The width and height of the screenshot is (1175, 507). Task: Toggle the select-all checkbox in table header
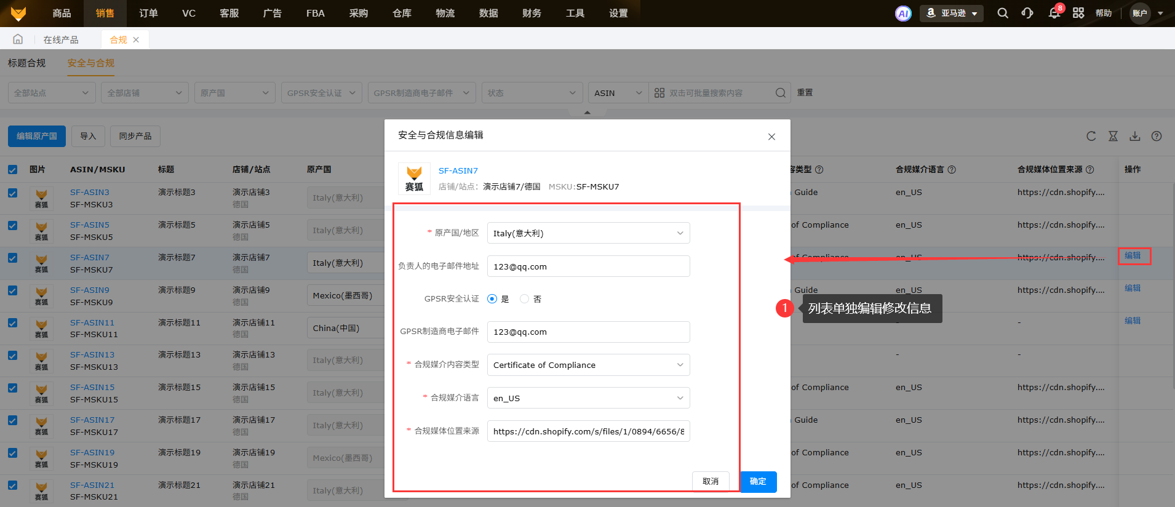point(12,169)
